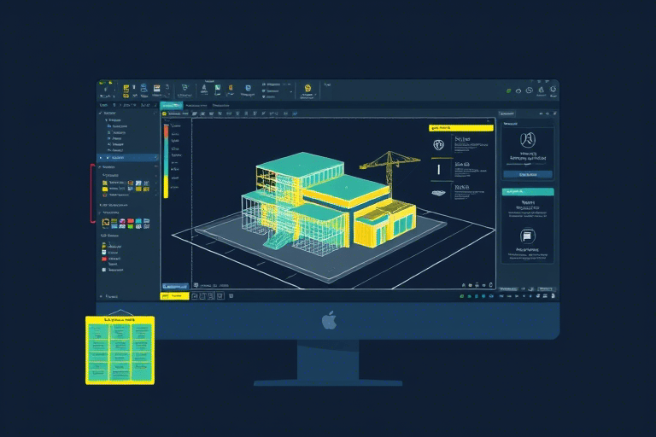Click the yellow button at the viewport's bottom-left
Viewport: 656px width, 437px height.
coord(174,295)
